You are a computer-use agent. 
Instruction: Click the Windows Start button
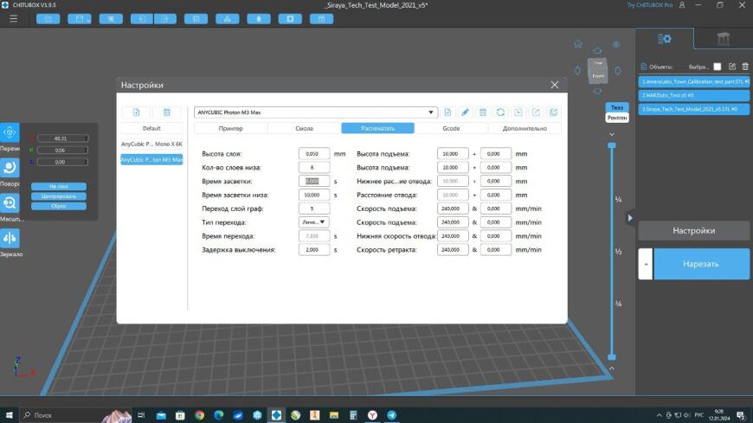[10, 415]
